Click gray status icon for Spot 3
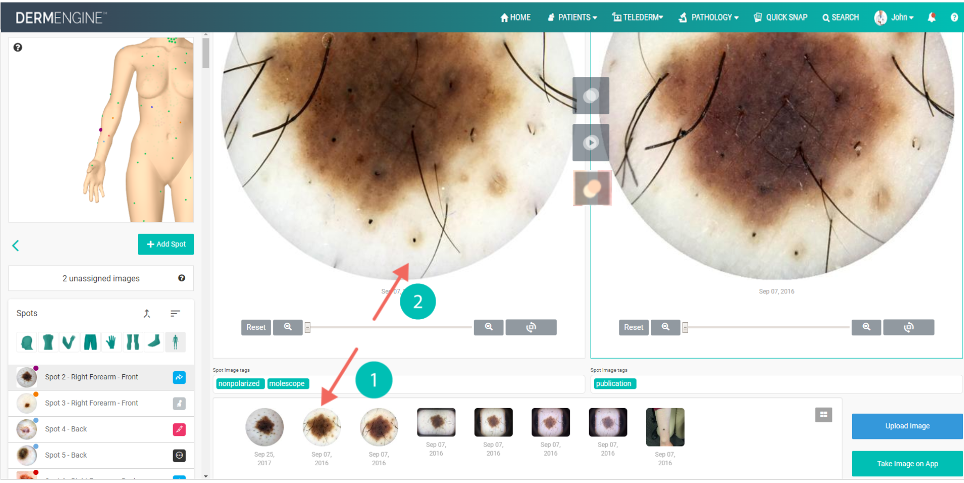Image resolution: width=964 pixels, height=483 pixels. click(179, 404)
